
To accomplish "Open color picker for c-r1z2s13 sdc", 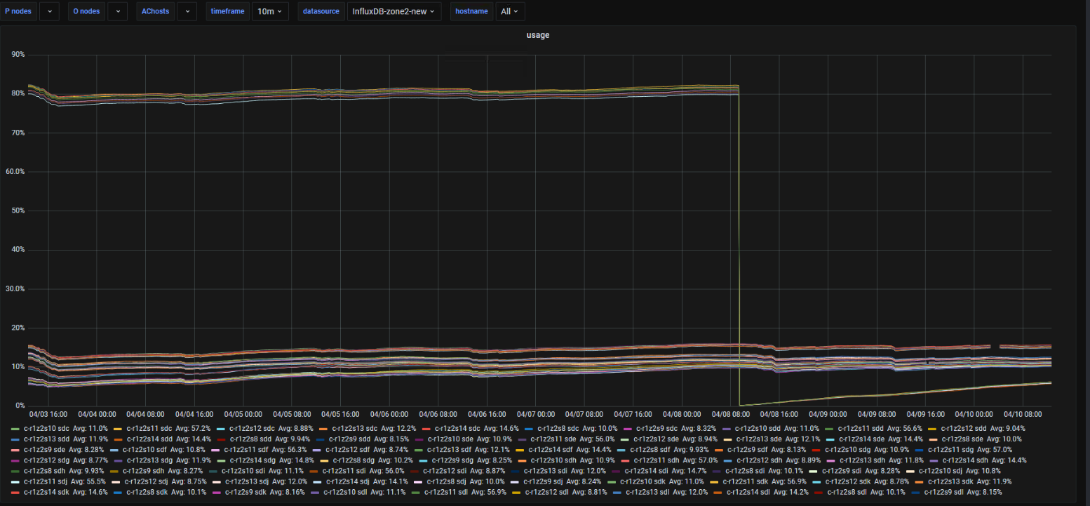I will coord(323,428).
